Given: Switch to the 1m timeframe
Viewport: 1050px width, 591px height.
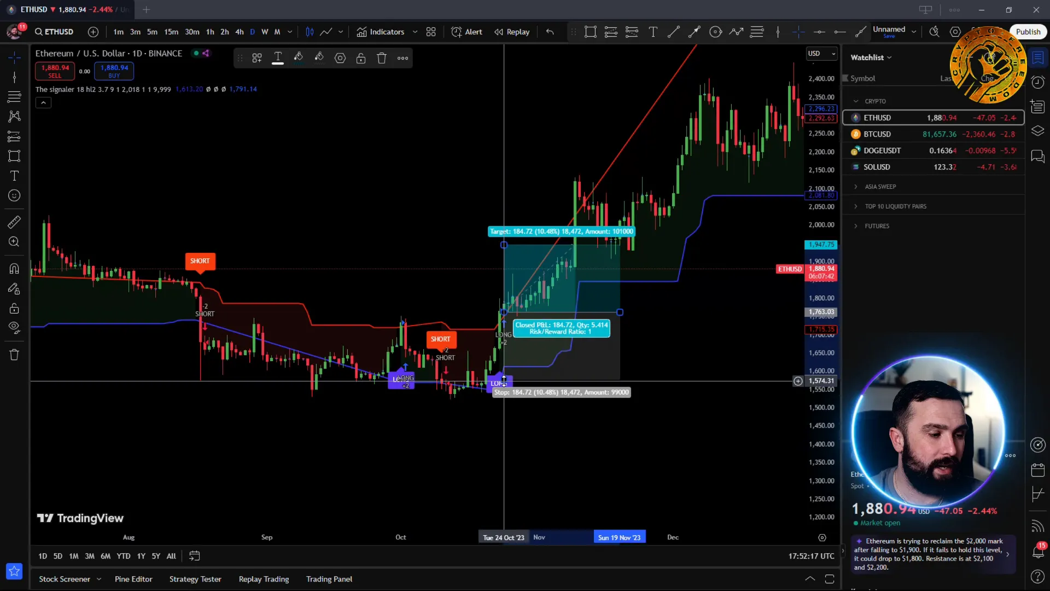Looking at the screenshot, I should [x=118, y=32].
